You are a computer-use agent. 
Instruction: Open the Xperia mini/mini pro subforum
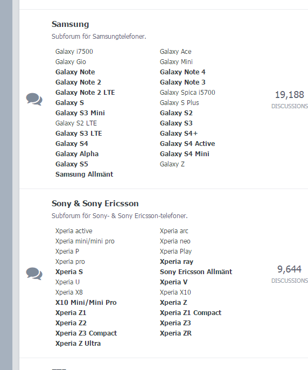[85, 241]
